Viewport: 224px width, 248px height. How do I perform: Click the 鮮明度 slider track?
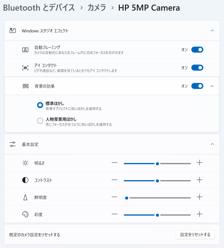tap(157, 198)
